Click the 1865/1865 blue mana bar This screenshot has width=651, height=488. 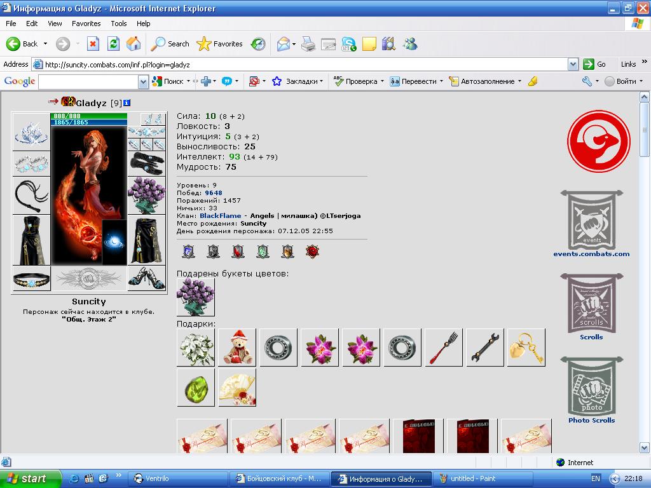pos(89,123)
